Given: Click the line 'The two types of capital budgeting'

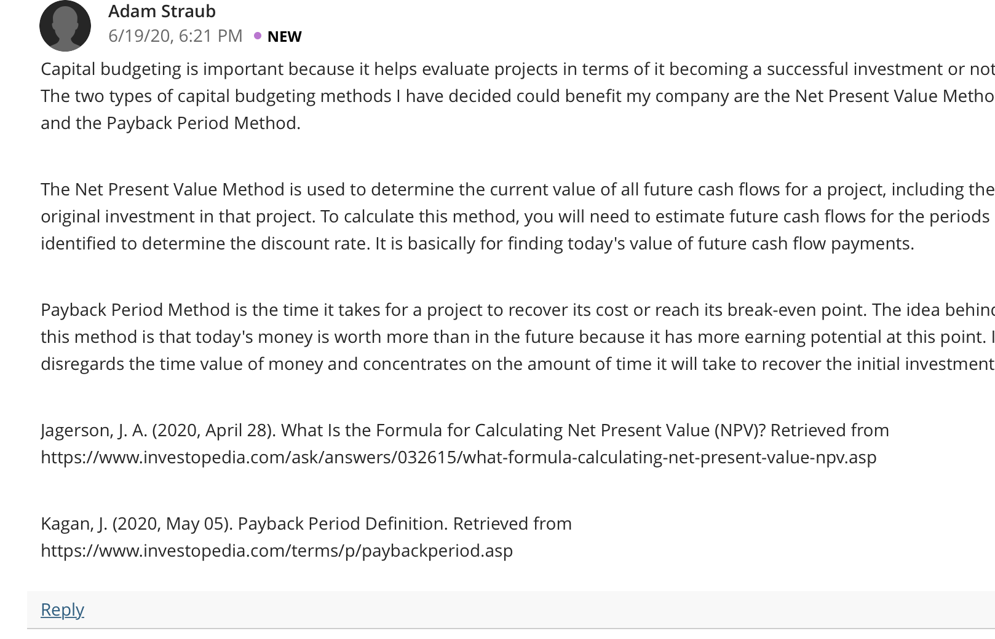Looking at the screenshot, I should [518, 96].
